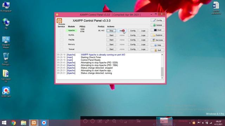The height and width of the screenshot is (126, 225).
Task: Toggle the Mercury service checkbox
Action: 62,44
